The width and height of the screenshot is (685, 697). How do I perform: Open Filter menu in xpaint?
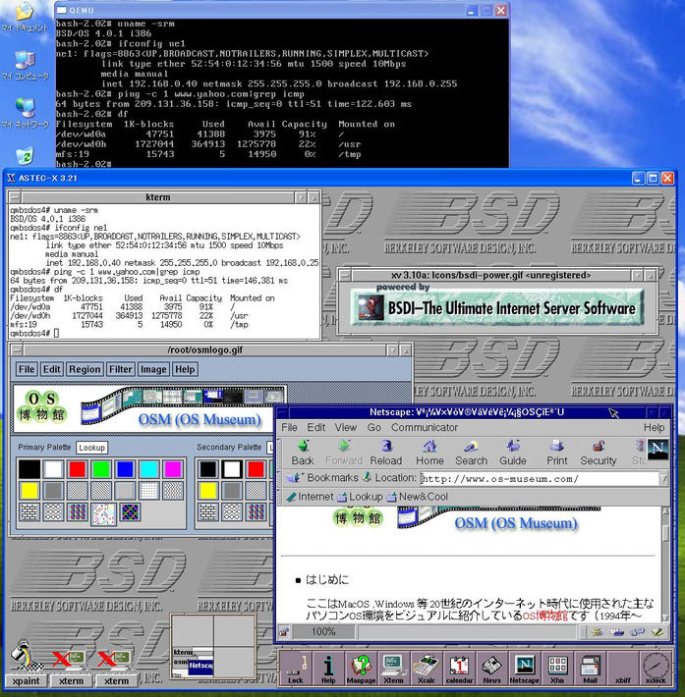click(121, 369)
